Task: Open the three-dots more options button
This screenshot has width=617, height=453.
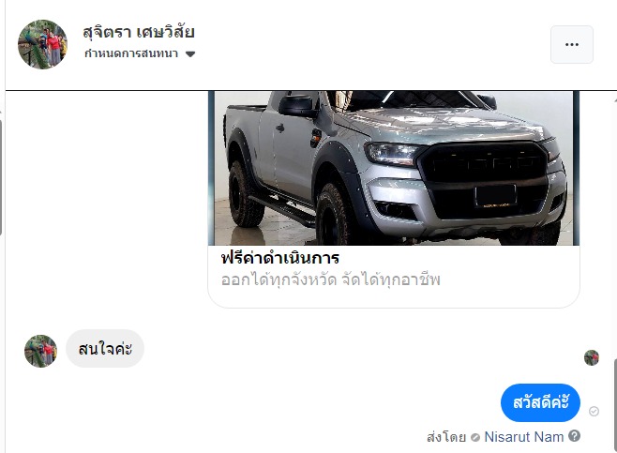Action: pos(571,44)
